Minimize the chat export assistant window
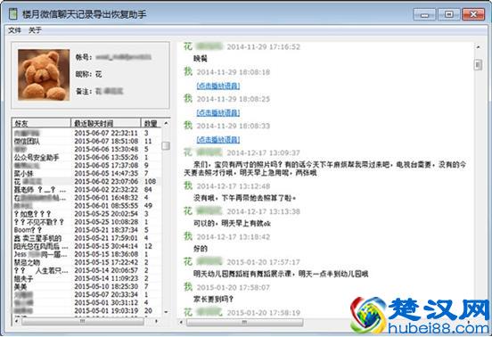The width and height of the screenshot is (492, 337). [424, 14]
